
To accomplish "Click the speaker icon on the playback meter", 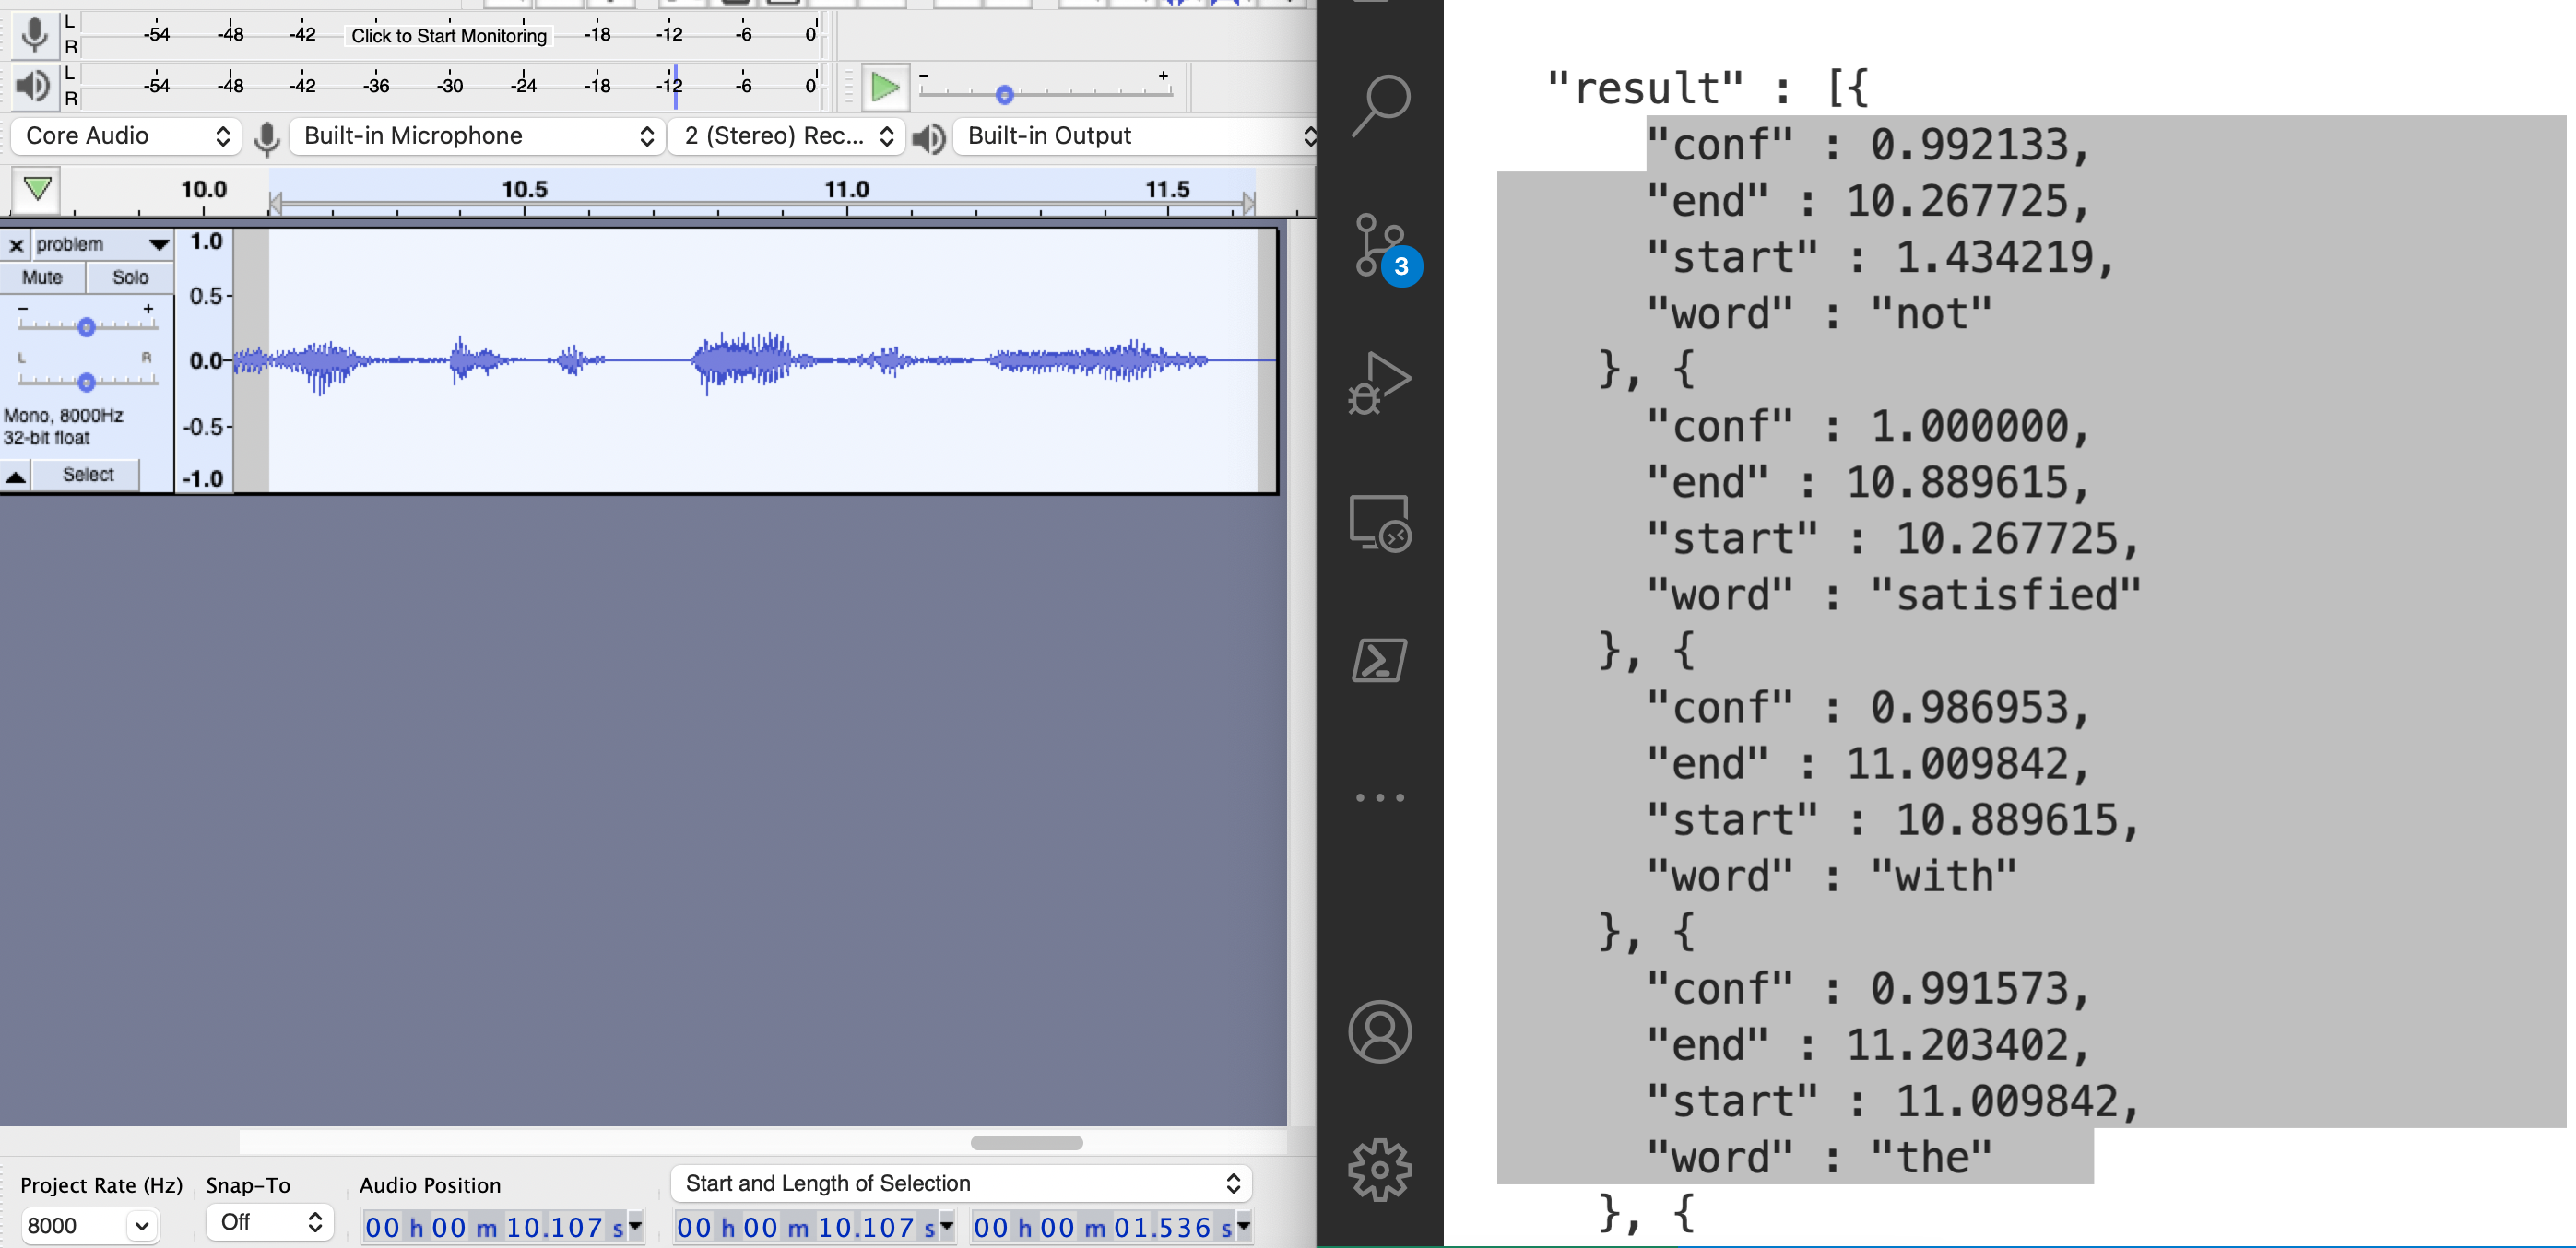I will [33, 86].
